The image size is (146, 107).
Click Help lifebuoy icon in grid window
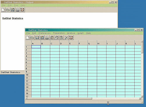tap(71, 38)
